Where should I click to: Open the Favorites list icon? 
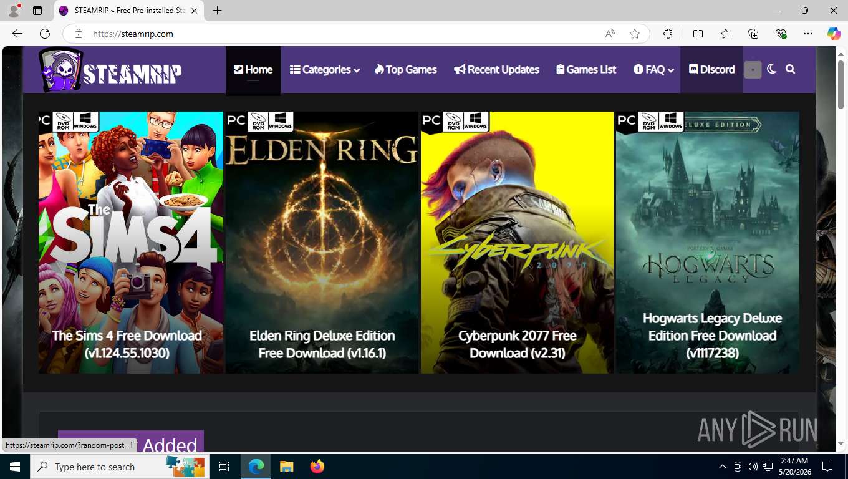click(x=726, y=34)
